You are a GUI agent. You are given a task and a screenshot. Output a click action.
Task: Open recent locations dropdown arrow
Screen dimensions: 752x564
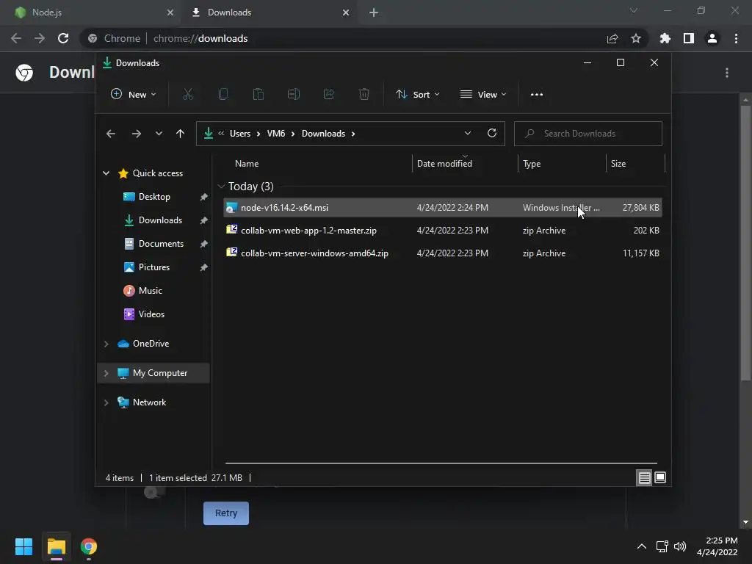click(159, 134)
